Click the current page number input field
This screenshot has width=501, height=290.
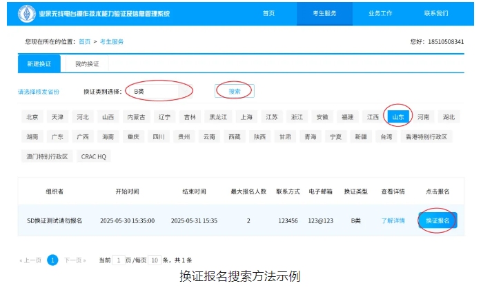coord(119,260)
